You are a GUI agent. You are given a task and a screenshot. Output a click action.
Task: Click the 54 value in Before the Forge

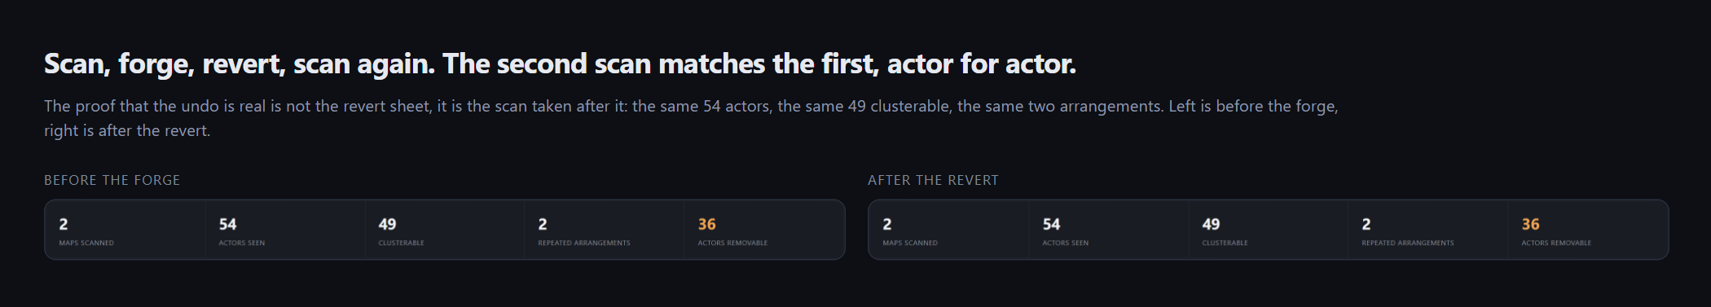click(227, 224)
